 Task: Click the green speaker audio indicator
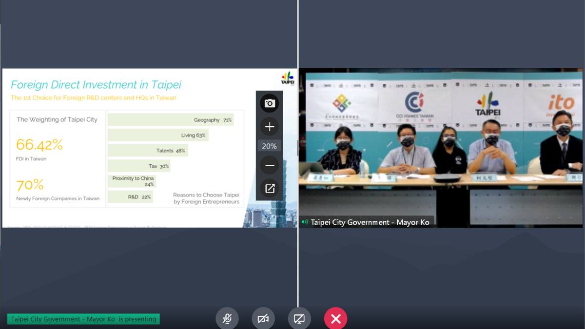click(305, 222)
